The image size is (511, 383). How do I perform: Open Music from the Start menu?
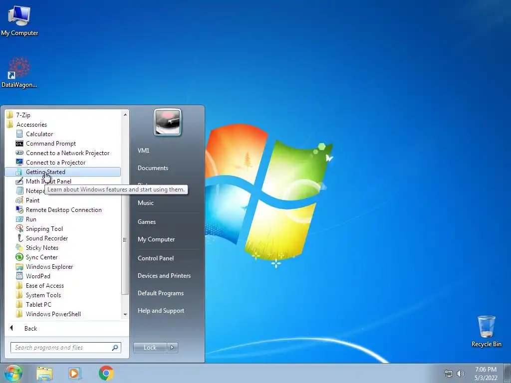pyautogui.click(x=145, y=203)
